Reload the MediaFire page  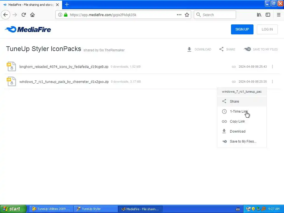24,15
